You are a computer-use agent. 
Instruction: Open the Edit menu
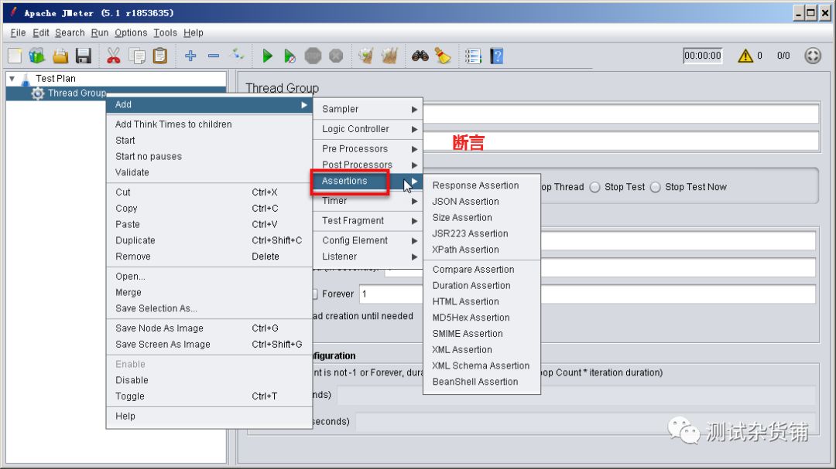pos(40,32)
